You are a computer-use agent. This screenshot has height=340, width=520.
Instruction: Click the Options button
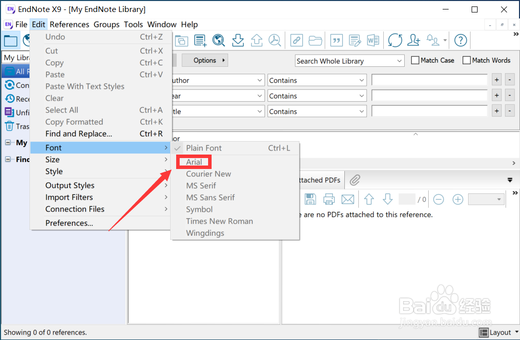(205, 60)
